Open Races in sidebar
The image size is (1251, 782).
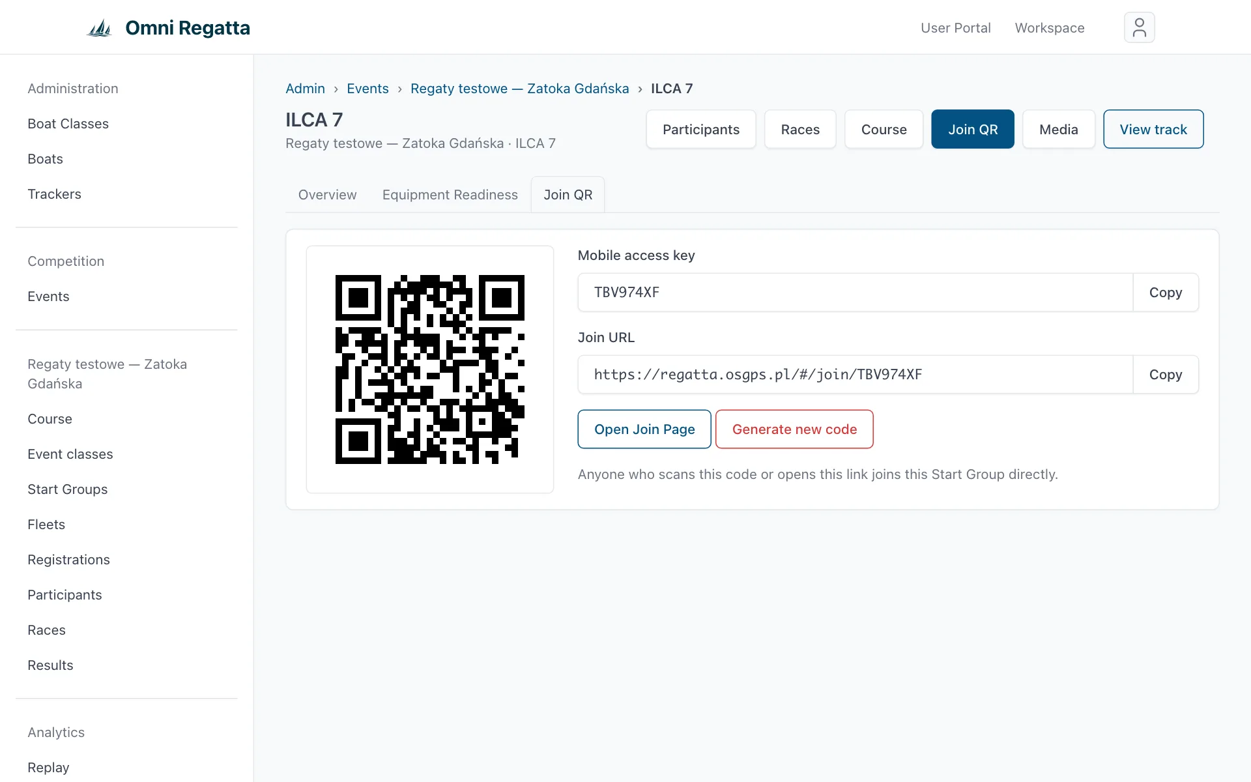click(x=46, y=630)
